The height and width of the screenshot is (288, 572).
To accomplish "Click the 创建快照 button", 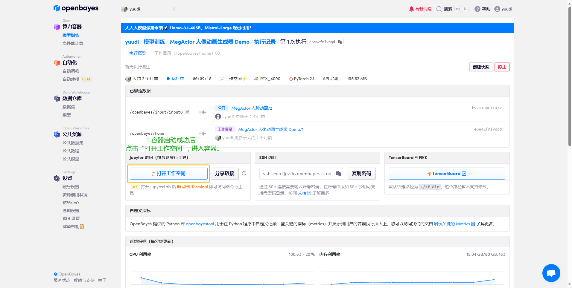I will tap(481, 67).
